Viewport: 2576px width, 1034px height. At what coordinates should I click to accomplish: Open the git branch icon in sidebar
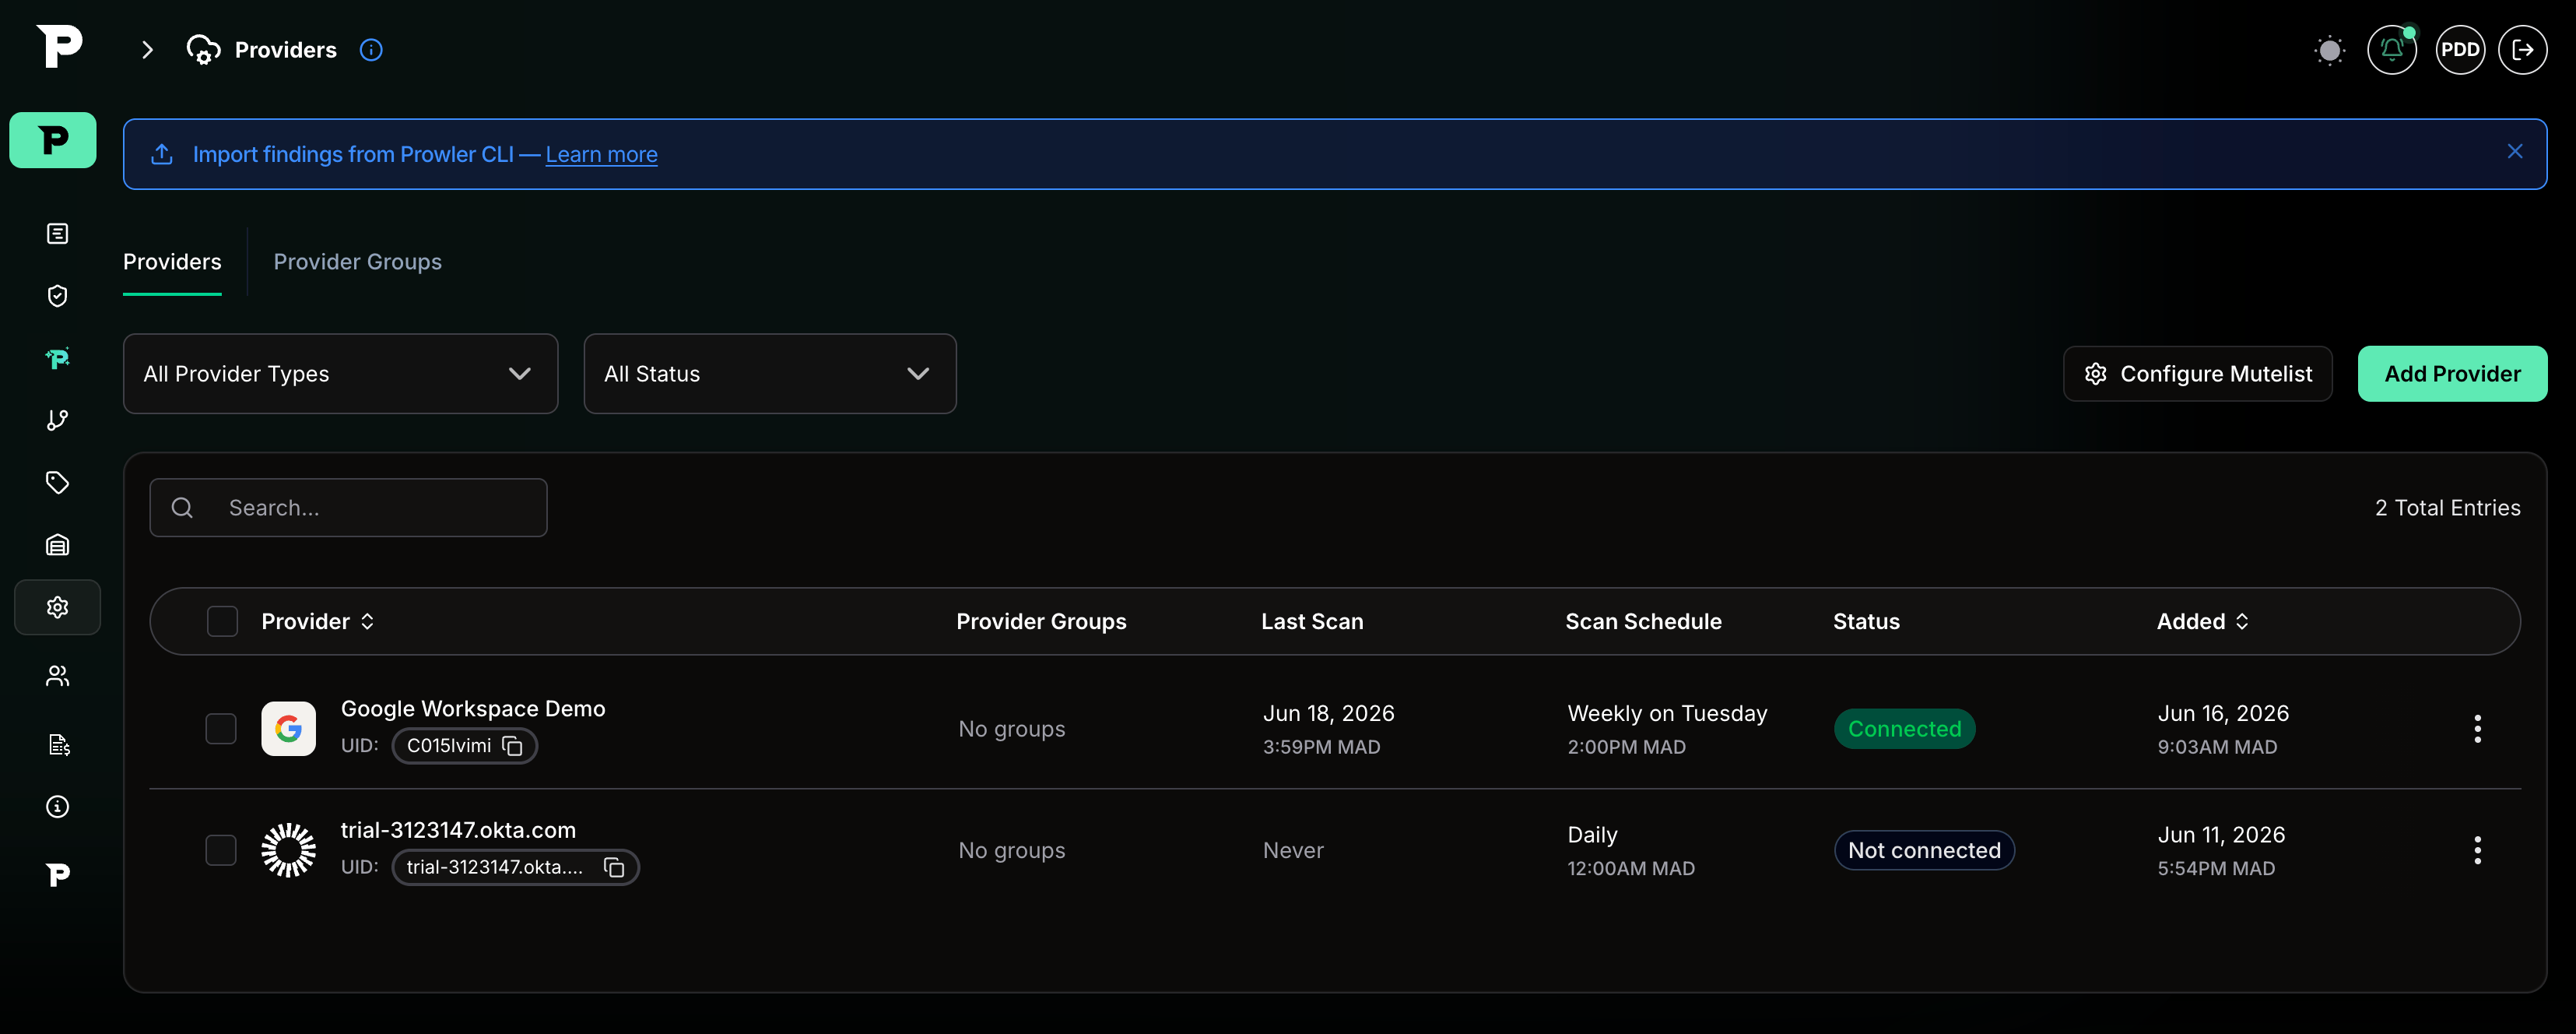coord(58,420)
